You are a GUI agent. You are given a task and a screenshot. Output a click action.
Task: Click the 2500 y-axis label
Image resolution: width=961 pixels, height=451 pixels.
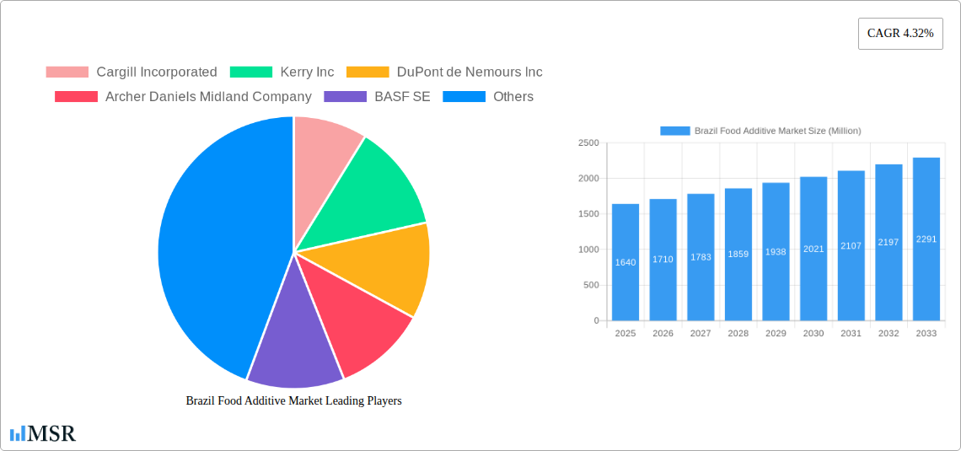[x=588, y=142]
